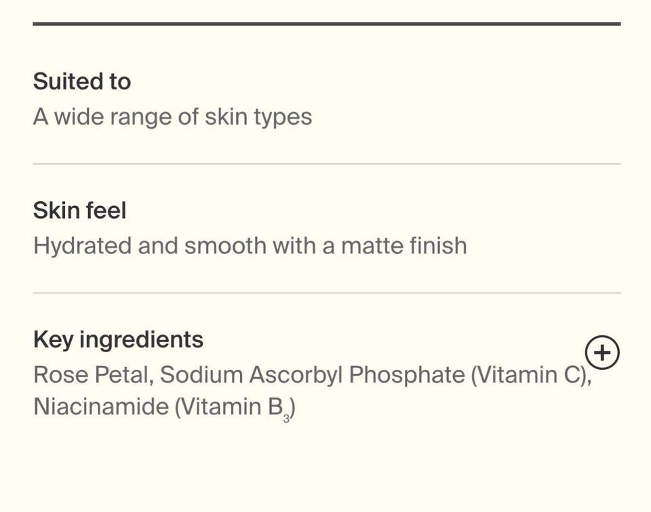
Task: Click the thick dark top divider line
Action: pyautogui.click(x=326, y=24)
